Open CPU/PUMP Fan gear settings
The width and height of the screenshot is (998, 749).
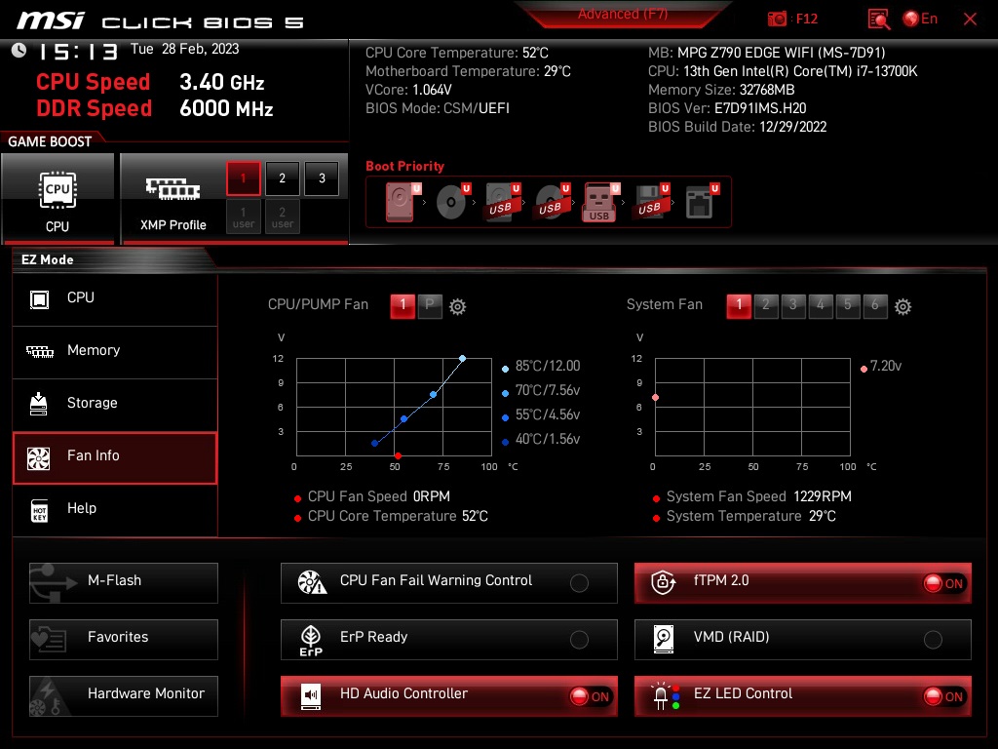pos(458,307)
